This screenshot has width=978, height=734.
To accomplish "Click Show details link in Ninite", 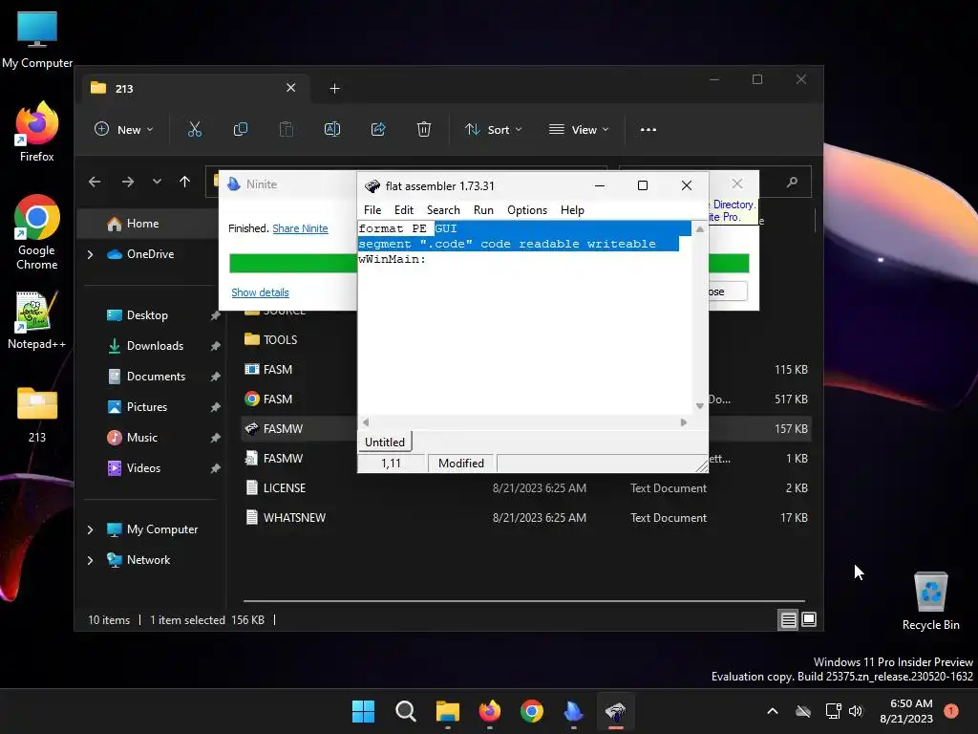I will [260, 292].
